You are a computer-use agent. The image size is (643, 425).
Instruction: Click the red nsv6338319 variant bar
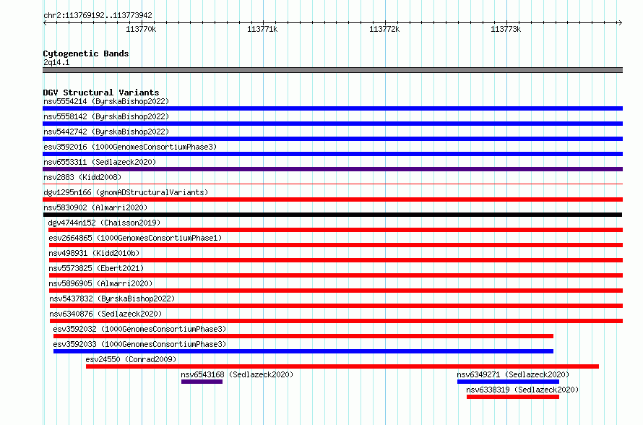[x=513, y=397]
